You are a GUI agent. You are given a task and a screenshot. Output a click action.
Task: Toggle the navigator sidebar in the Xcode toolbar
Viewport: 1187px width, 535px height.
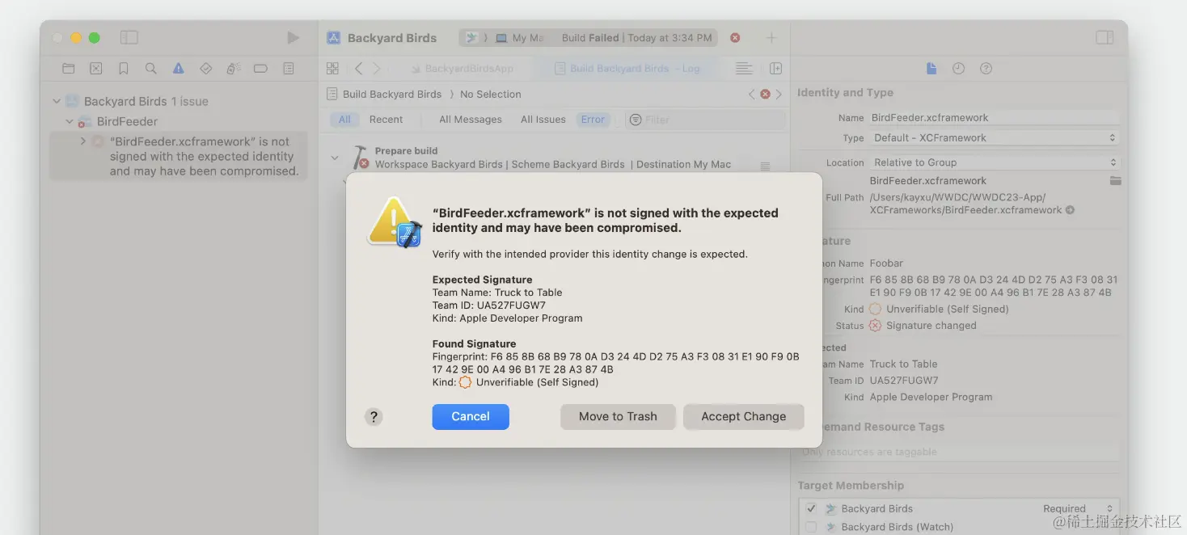(x=129, y=38)
